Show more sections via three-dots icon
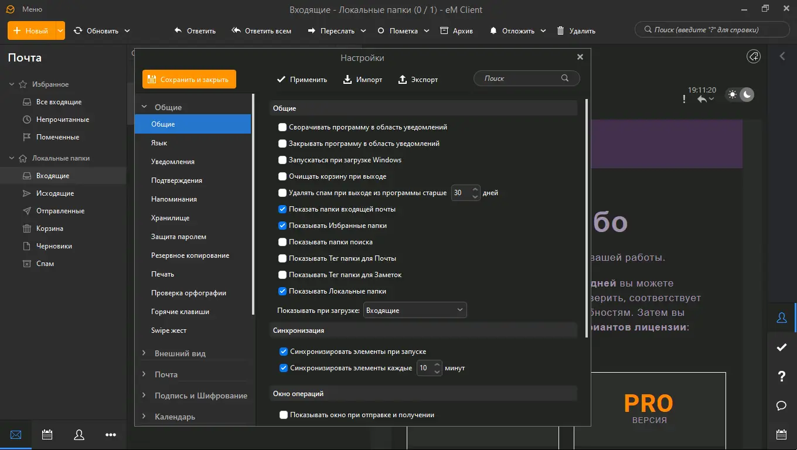Image resolution: width=797 pixels, height=450 pixels. pos(111,435)
